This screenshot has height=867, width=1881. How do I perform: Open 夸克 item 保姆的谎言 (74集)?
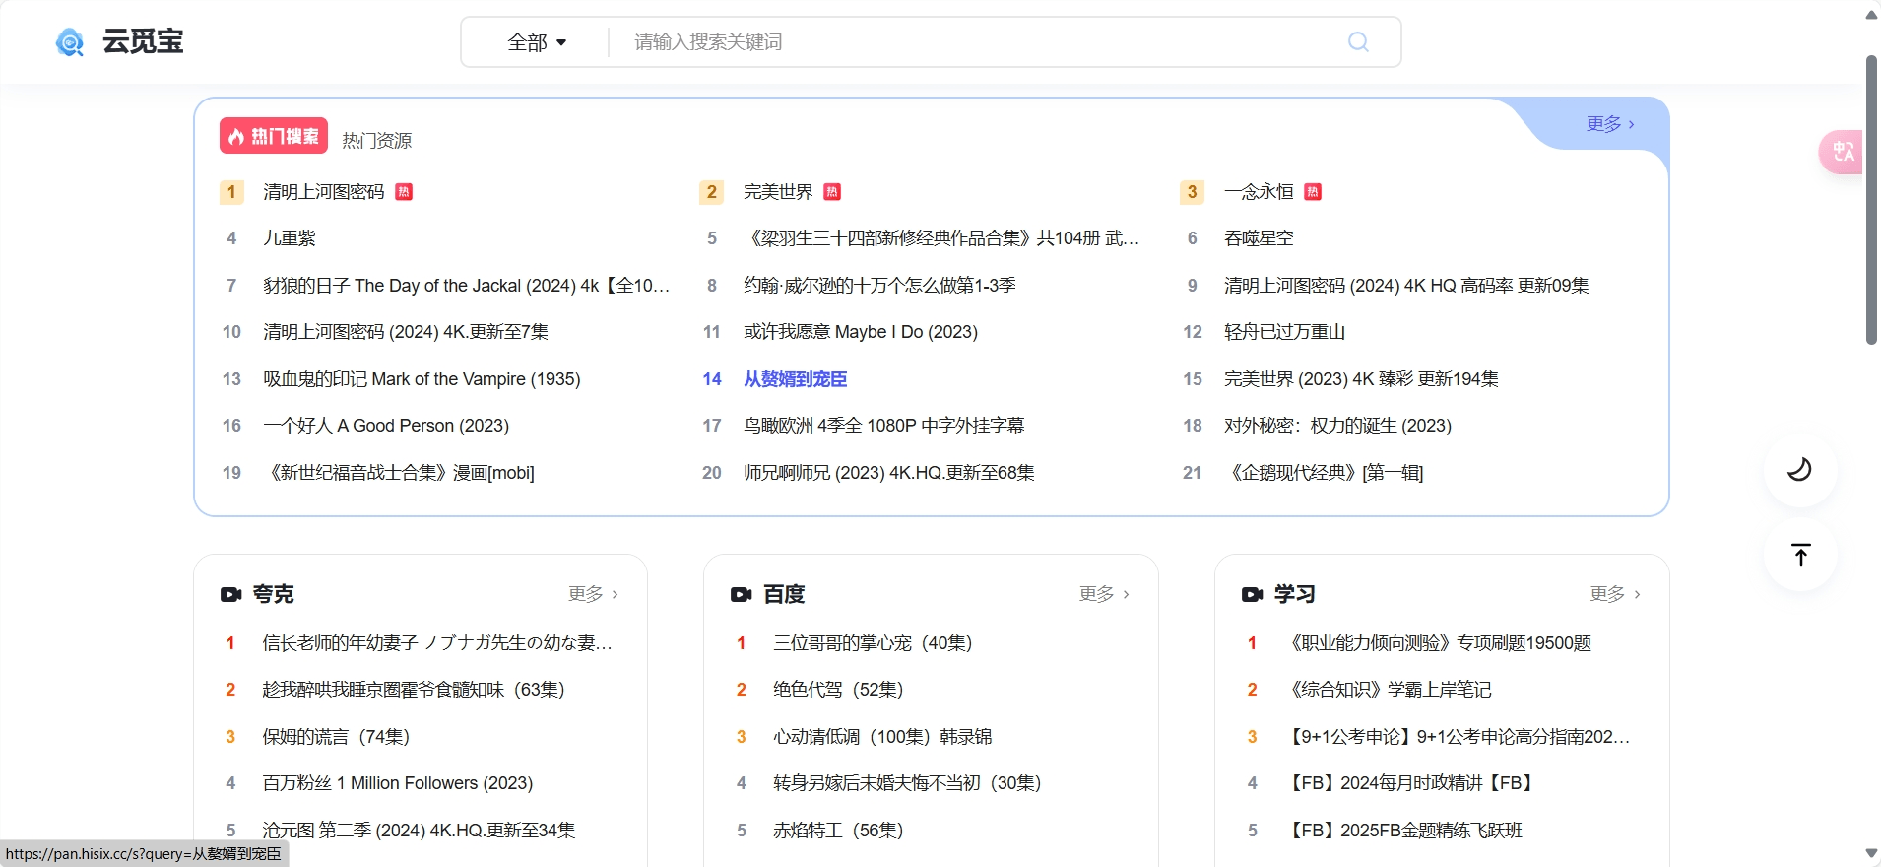point(336,737)
